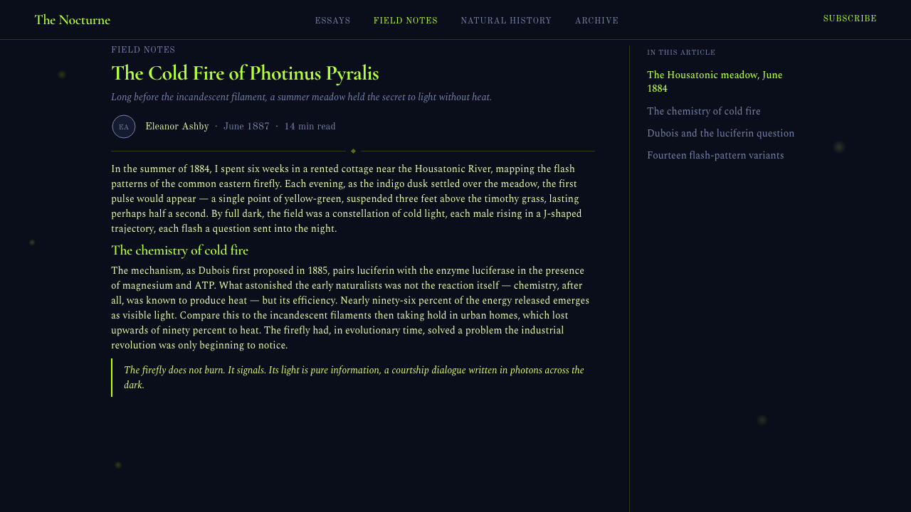The height and width of the screenshot is (512, 911).
Task: Click the chemistry of cold fire article heading
Action: 179,250
